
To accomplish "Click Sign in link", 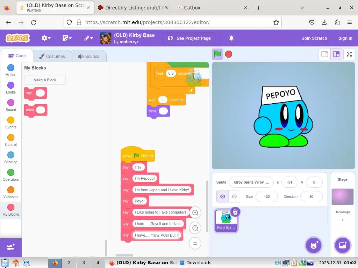I will 345,38.
